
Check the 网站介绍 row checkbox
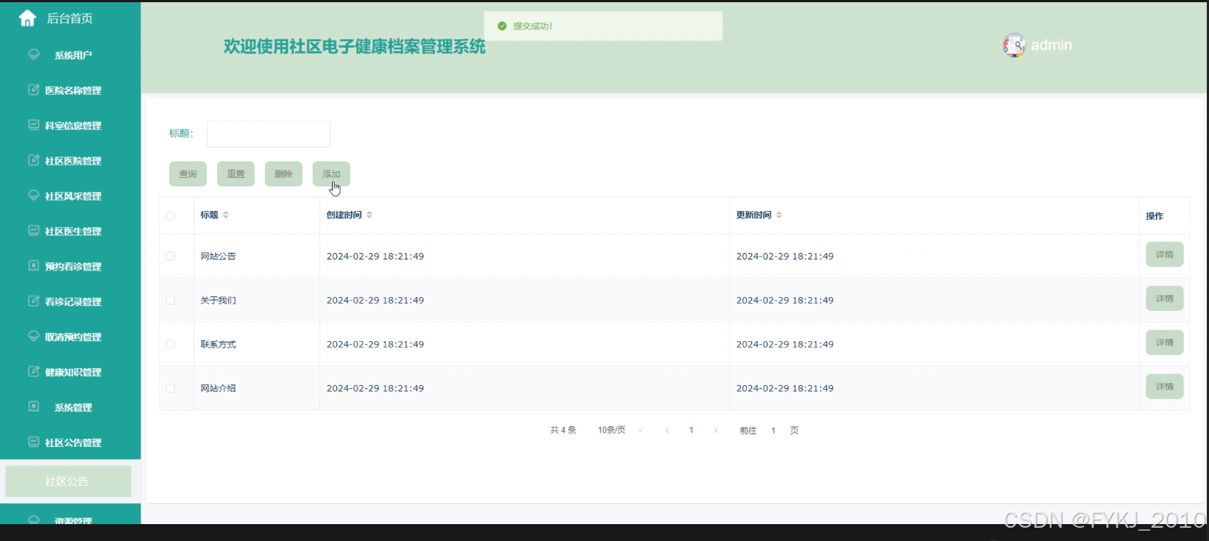tap(171, 388)
